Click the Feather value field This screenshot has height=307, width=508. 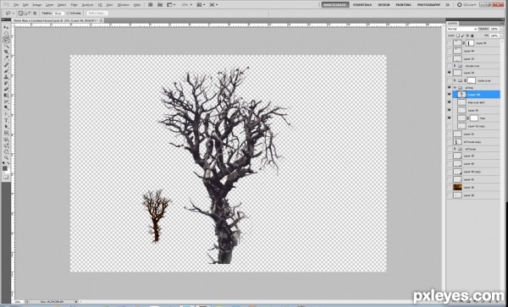pos(58,13)
